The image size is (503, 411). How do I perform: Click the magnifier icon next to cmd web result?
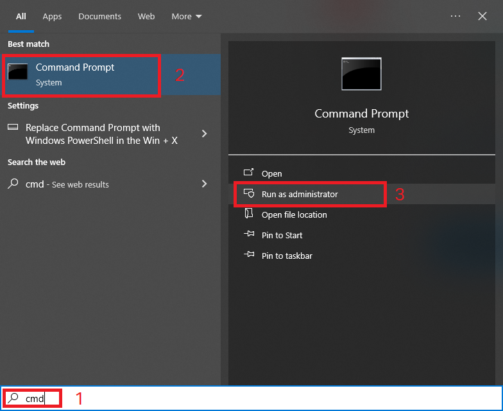[x=13, y=184]
